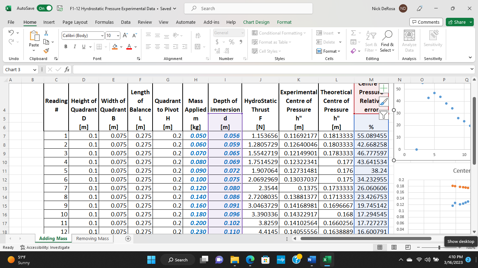Image resolution: width=478 pixels, height=268 pixels.
Task: Switch to the Insert tab
Action: coord(49,22)
